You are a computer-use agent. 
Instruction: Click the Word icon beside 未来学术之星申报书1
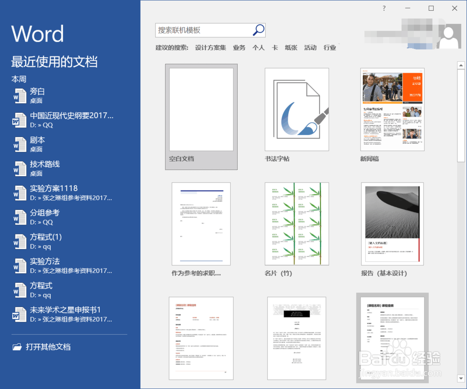(19, 314)
